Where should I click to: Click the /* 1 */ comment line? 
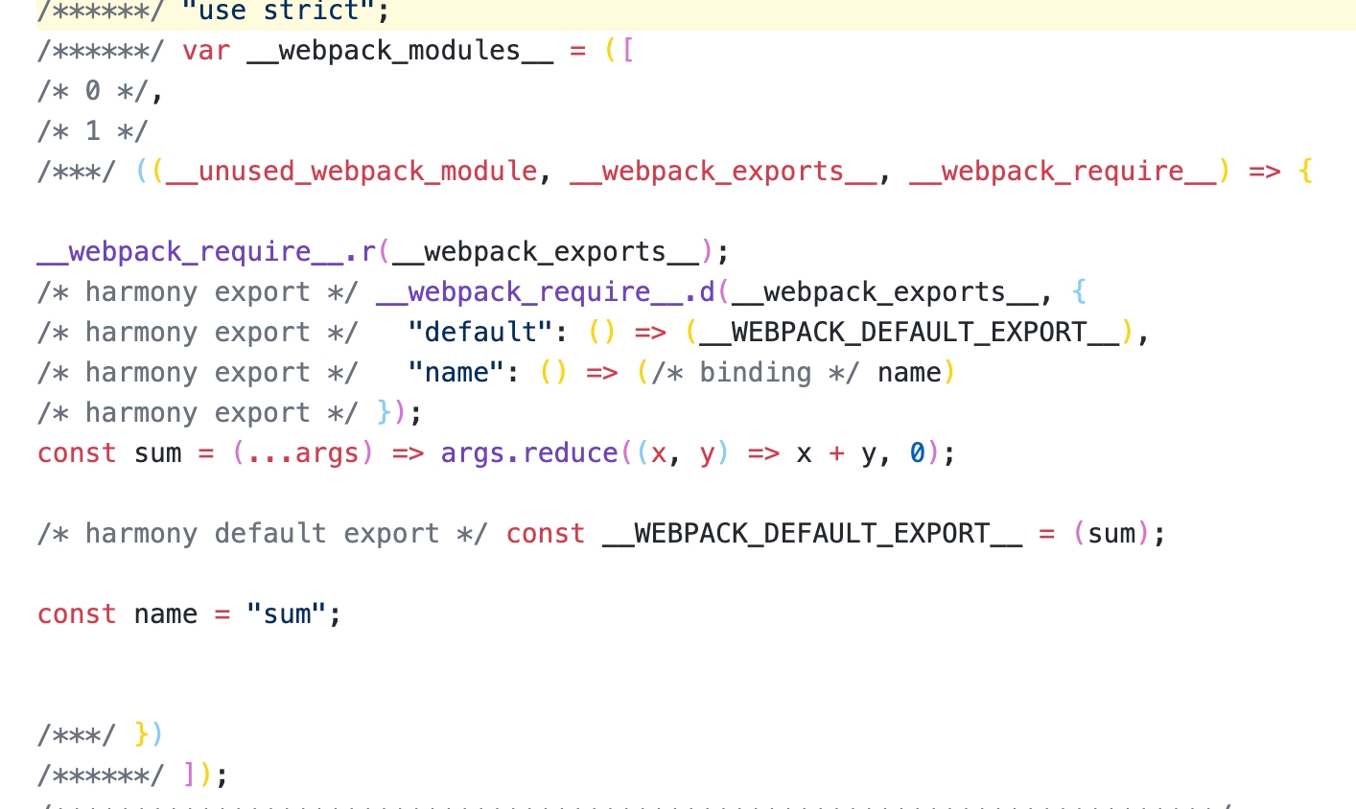[92, 130]
